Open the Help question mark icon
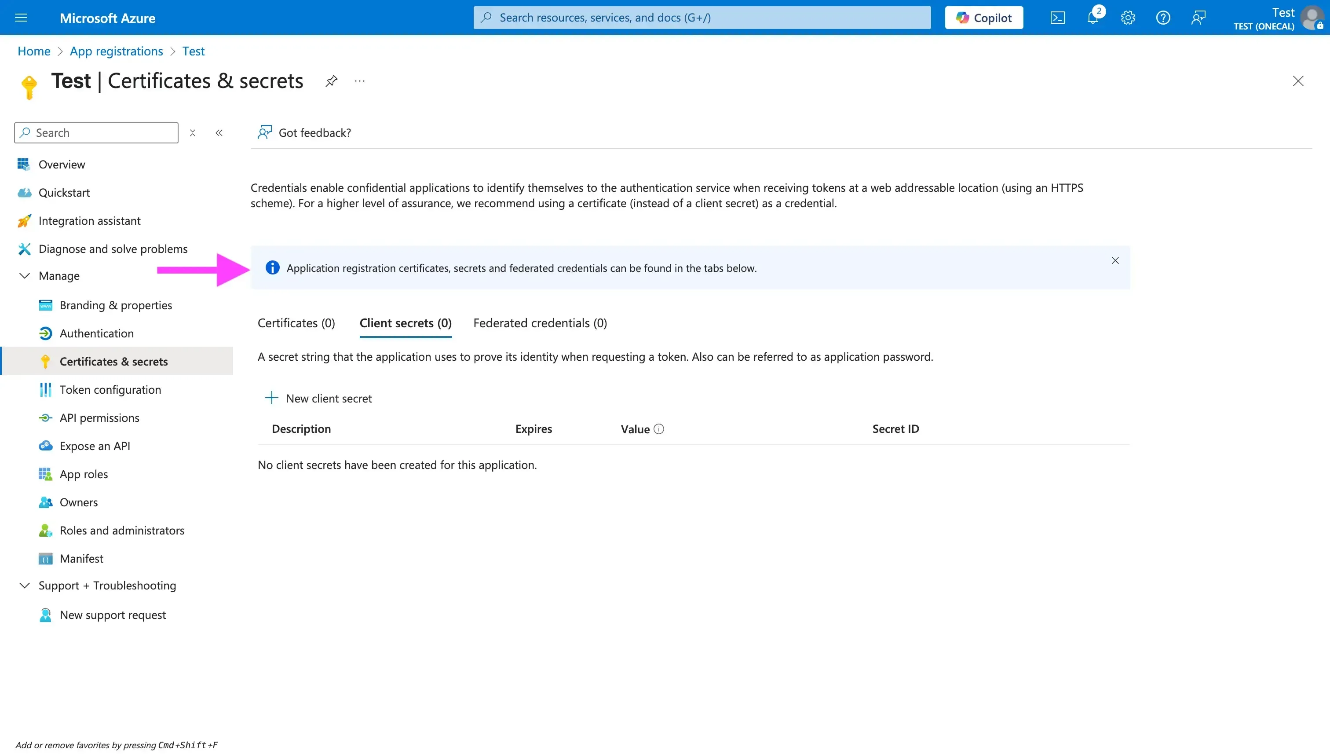 [x=1163, y=17]
